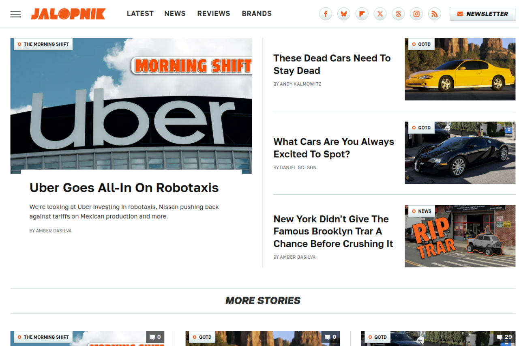Click The Morning Shift tag on Uber image
This screenshot has height=346, width=519.
coord(43,44)
